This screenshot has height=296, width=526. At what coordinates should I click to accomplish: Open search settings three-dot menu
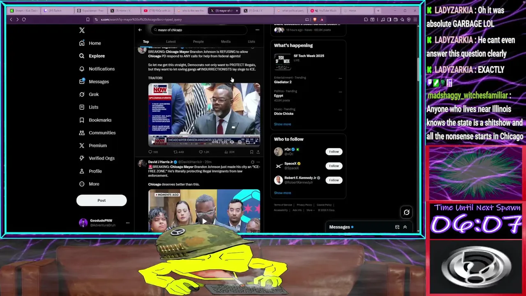257,30
